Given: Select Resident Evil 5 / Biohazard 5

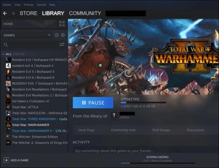Looking at the screenshot, I should (x=33, y=72).
